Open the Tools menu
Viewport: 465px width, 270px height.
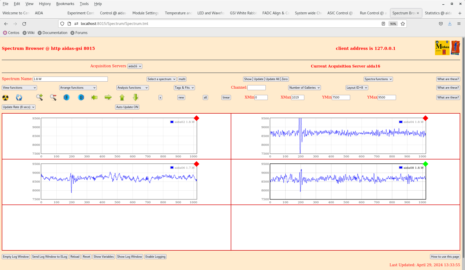[84, 4]
